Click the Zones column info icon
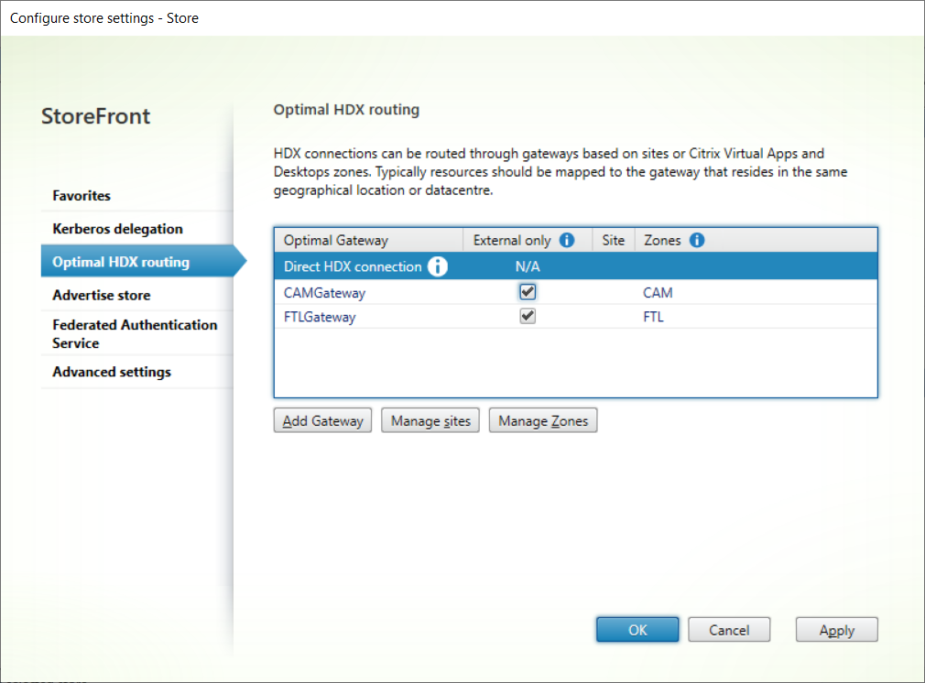Image resolution: width=925 pixels, height=683 pixels. (697, 241)
